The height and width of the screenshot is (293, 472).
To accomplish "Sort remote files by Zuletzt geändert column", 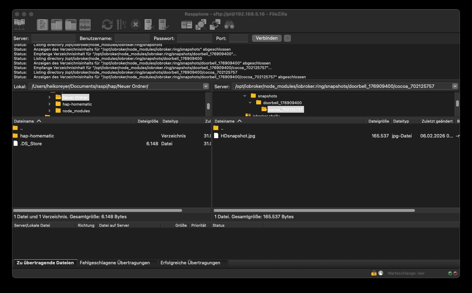I will pyautogui.click(x=437, y=121).
